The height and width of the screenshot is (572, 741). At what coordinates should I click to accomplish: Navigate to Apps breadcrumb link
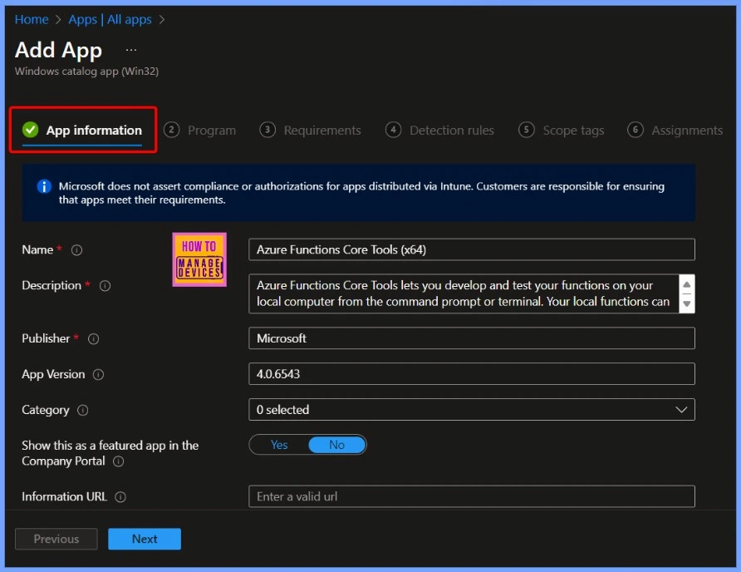pyautogui.click(x=83, y=19)
